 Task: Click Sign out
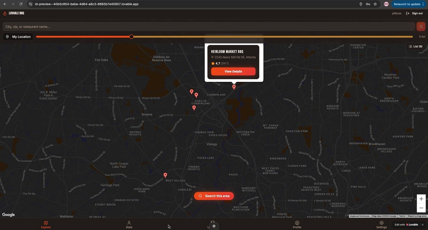(x=414, y=13)
